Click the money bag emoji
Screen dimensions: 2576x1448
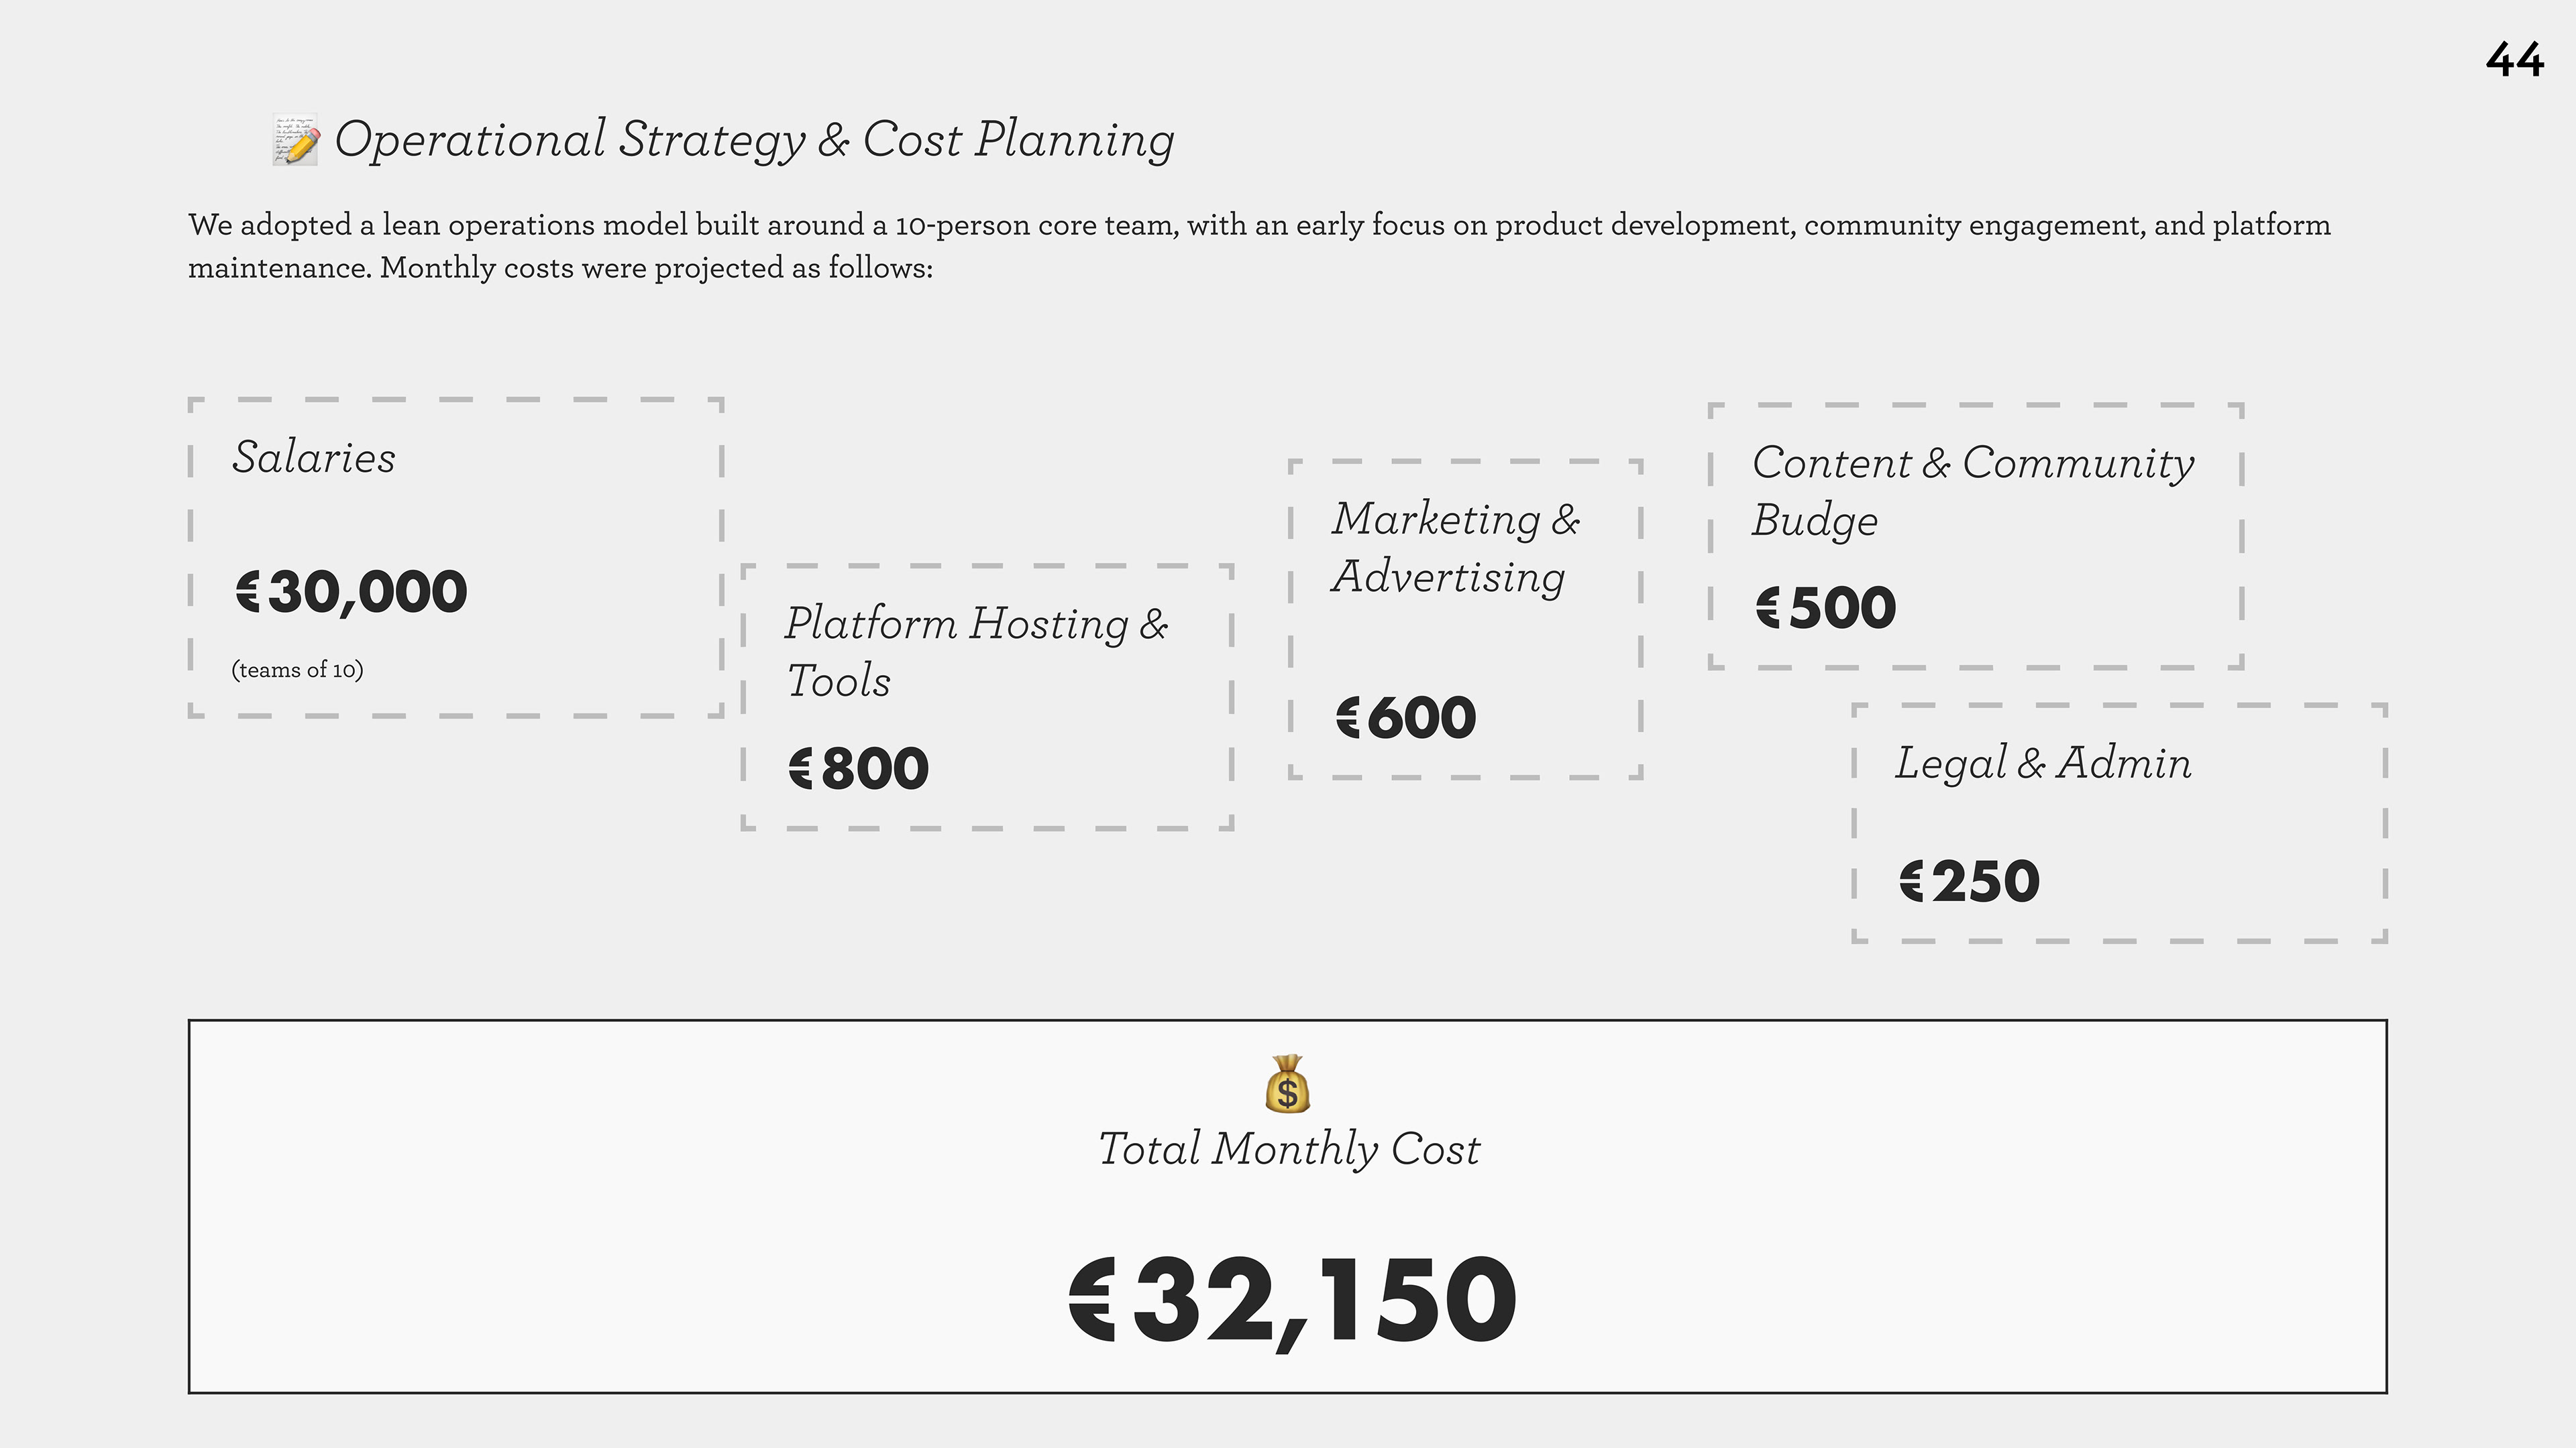pos(1287,1084)
